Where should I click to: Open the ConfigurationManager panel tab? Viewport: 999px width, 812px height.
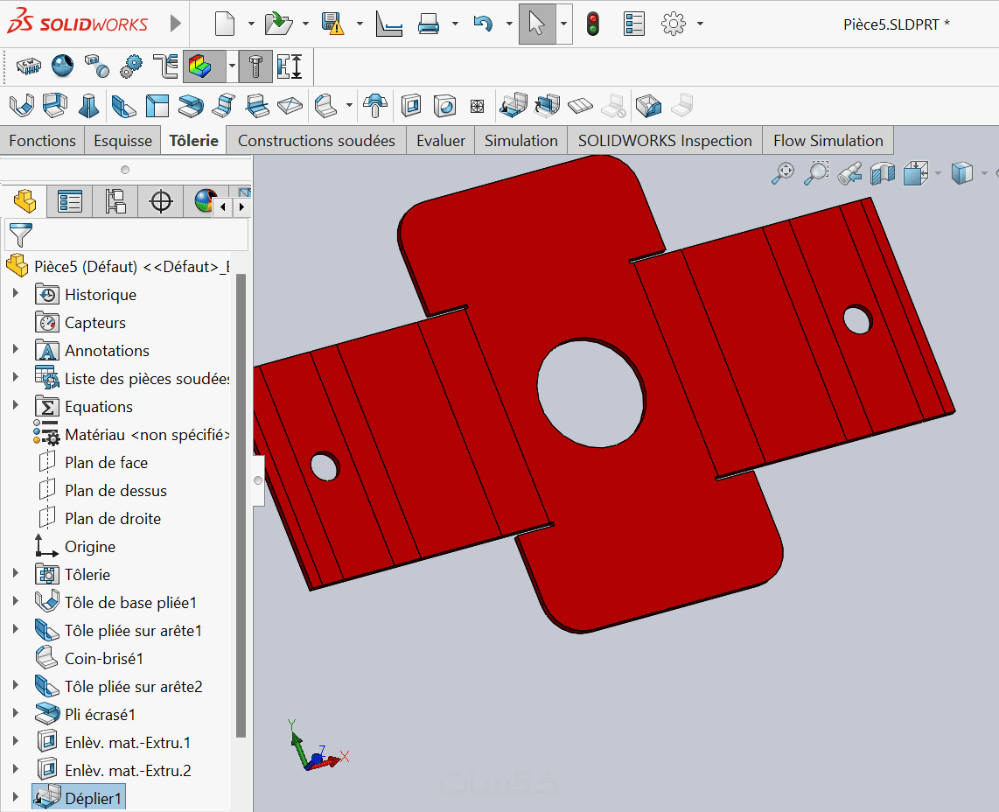pyautogui.click(x=115, y=201)
